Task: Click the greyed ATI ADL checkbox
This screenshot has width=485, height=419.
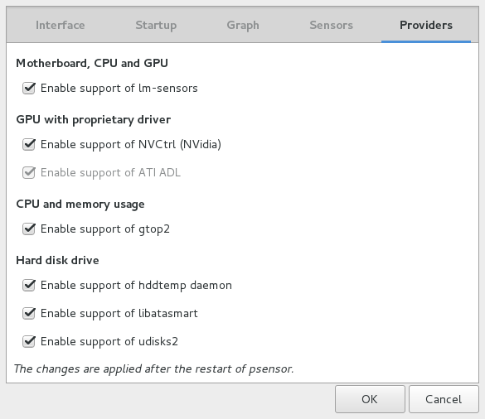Action: [29, 172]
